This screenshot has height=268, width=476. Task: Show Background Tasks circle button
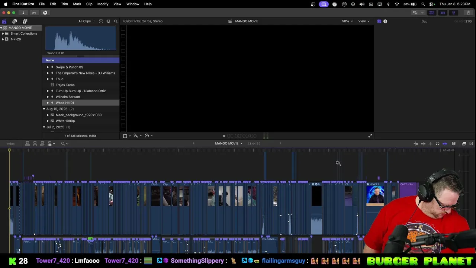tap(45, 13)
